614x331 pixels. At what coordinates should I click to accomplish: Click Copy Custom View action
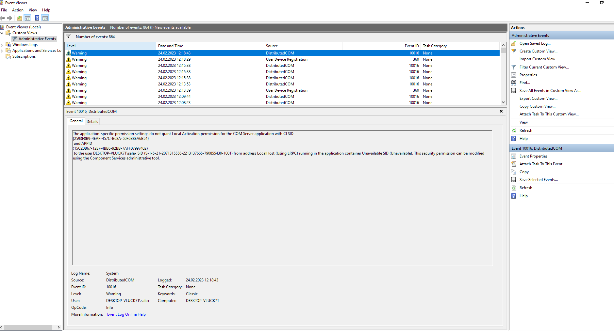(x=537, y=106)
